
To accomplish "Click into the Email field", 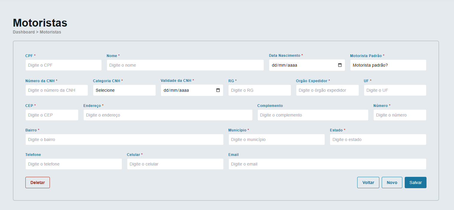I will 327,164.
